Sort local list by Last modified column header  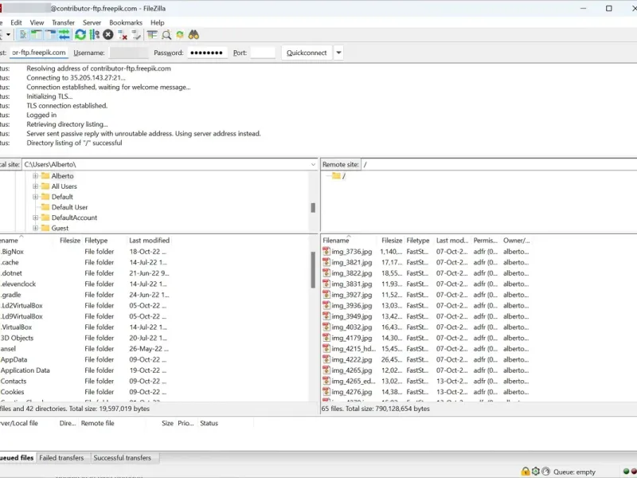(149, 241)
